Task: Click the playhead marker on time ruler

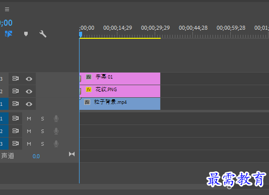Action: [81, 35]
